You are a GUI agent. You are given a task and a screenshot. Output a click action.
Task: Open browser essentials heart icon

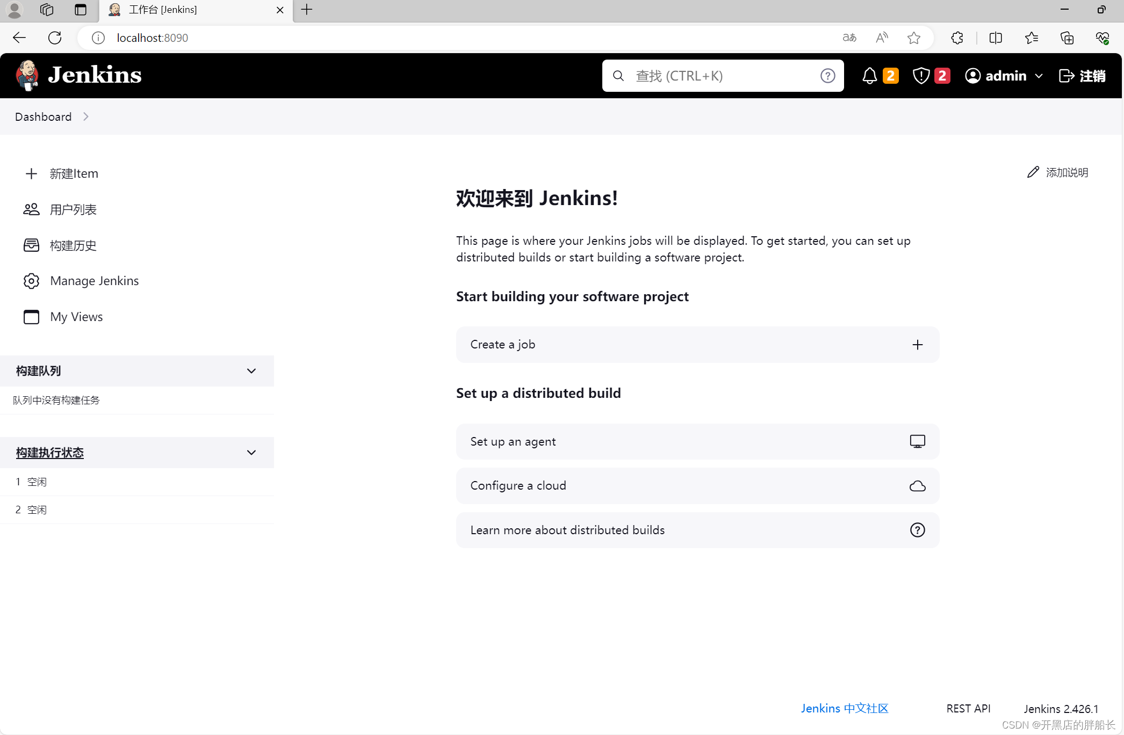1103,38
